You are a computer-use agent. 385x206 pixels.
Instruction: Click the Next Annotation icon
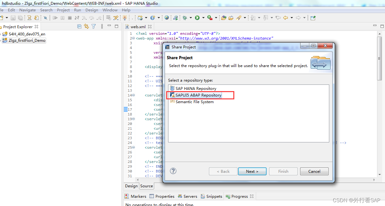(253, 18)
